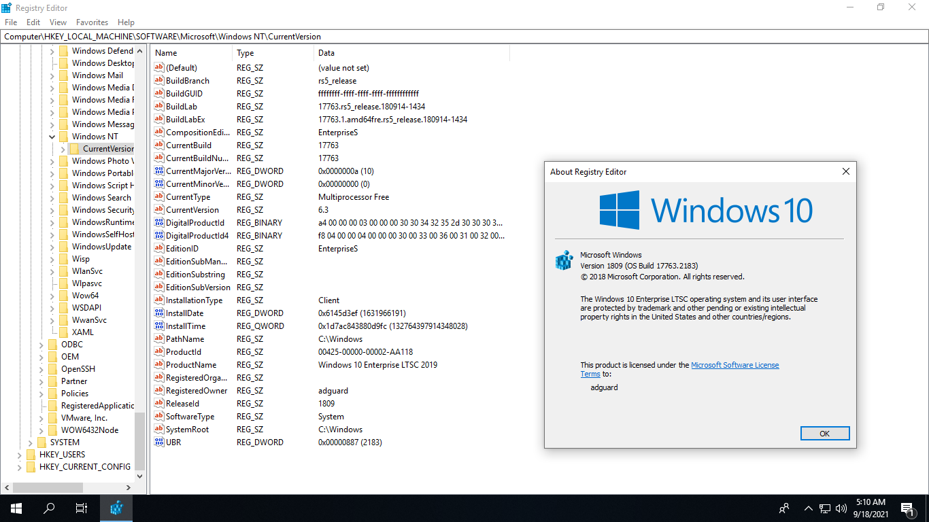Image resolution: width=929 pixels, height=522 pixels.
Task: Click the Windows Mail folder icon
Action: tap(63, 75)
